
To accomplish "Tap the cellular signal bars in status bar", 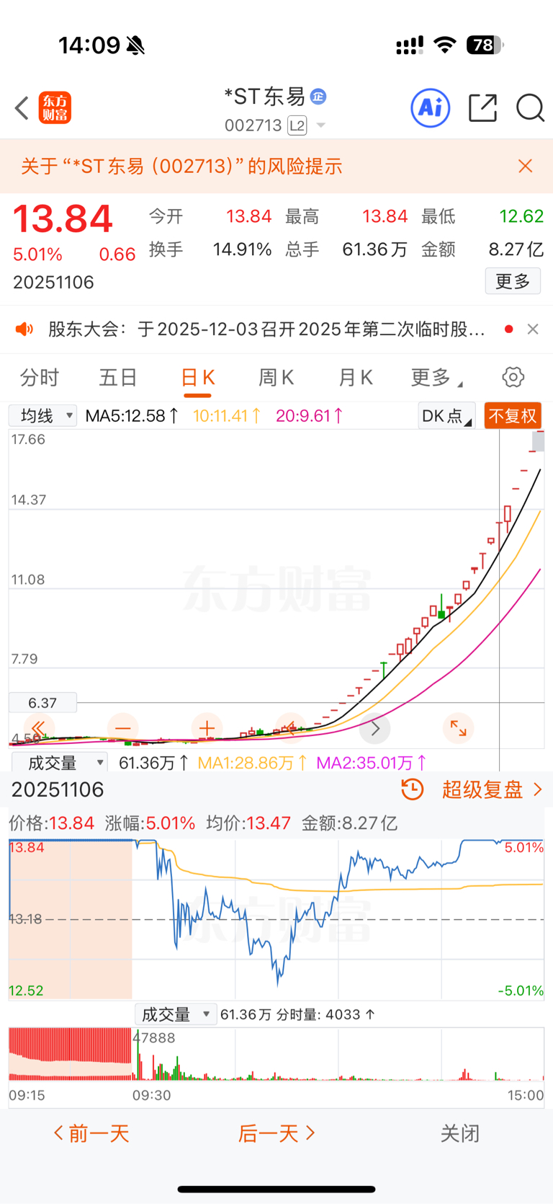I will (410, 46).
